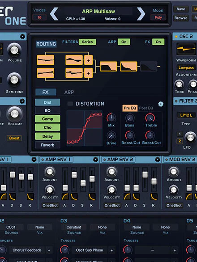Select the Cho effect button
The height and width of the screenshot is (262, 197).
[47, 127]
